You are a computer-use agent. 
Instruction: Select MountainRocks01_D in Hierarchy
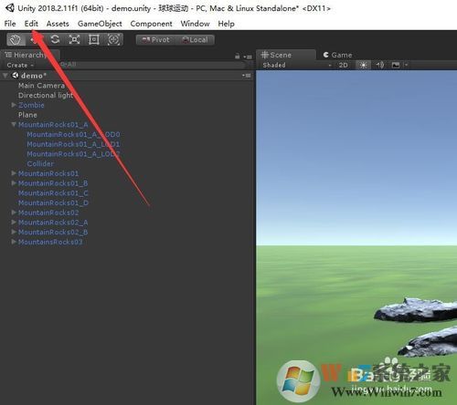(x=53, y=202)
